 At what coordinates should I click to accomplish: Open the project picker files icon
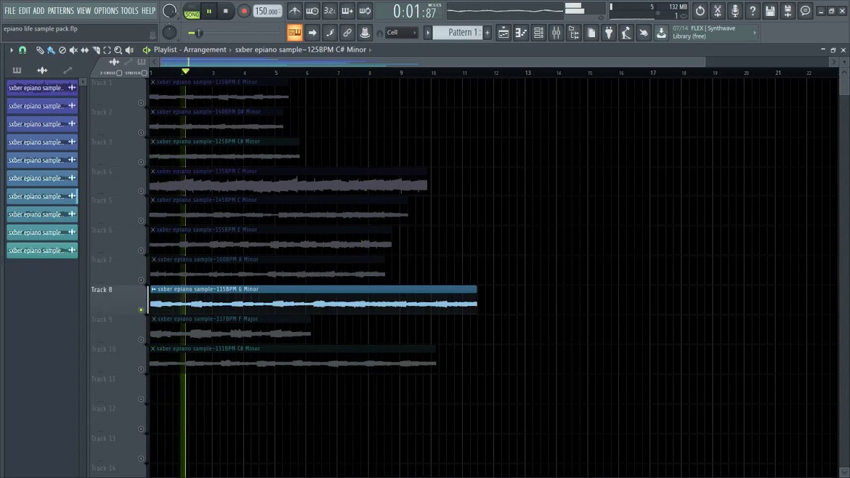(591, 33)
